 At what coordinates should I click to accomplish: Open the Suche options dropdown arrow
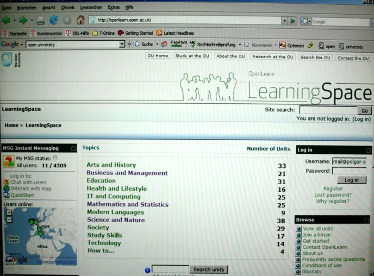click(157, 45)
